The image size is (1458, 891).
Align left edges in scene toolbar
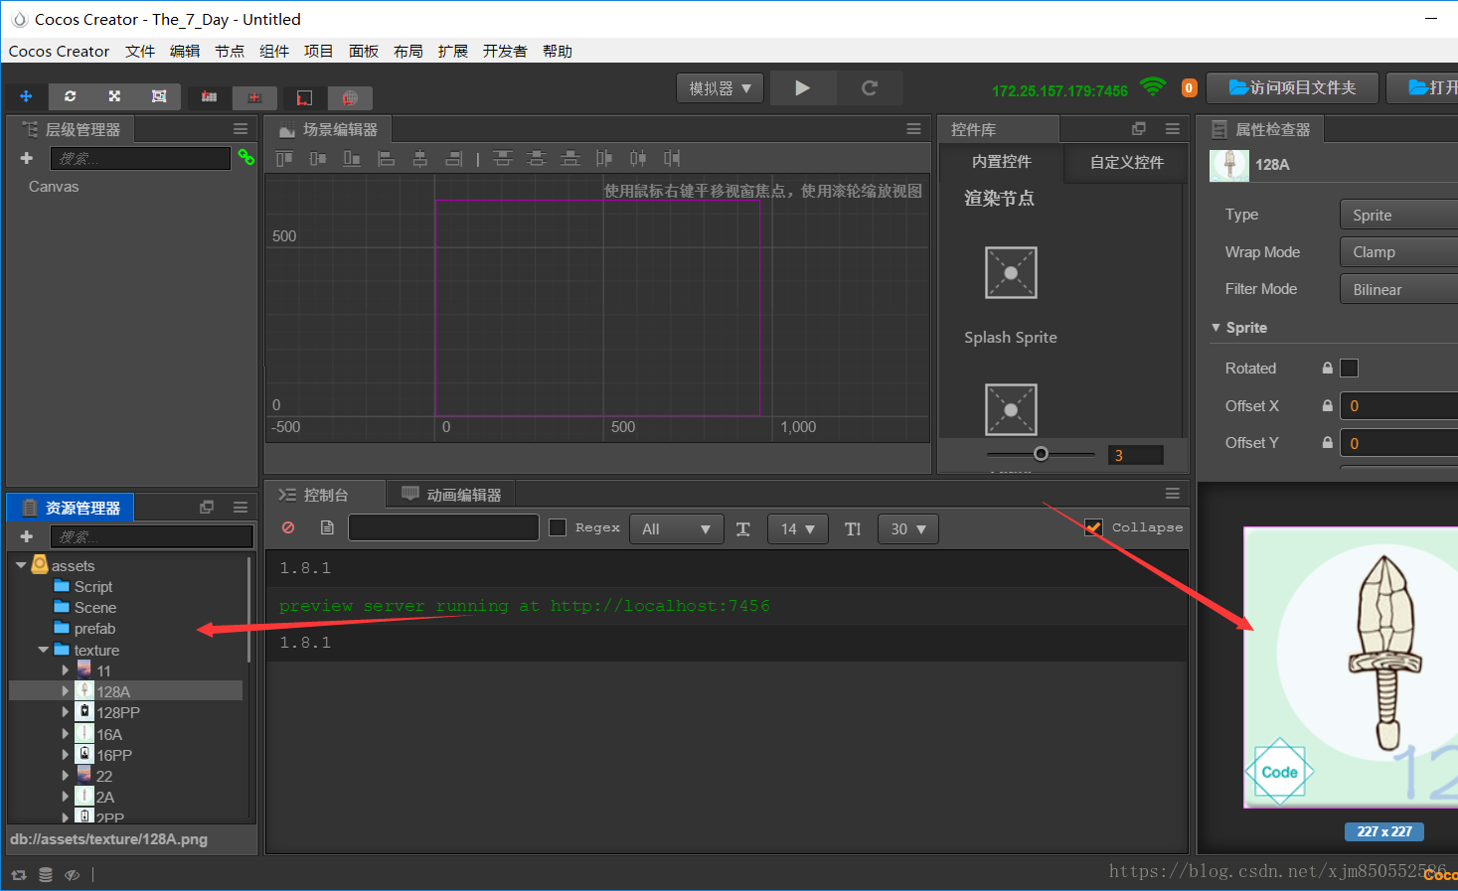tap(387, 158)
